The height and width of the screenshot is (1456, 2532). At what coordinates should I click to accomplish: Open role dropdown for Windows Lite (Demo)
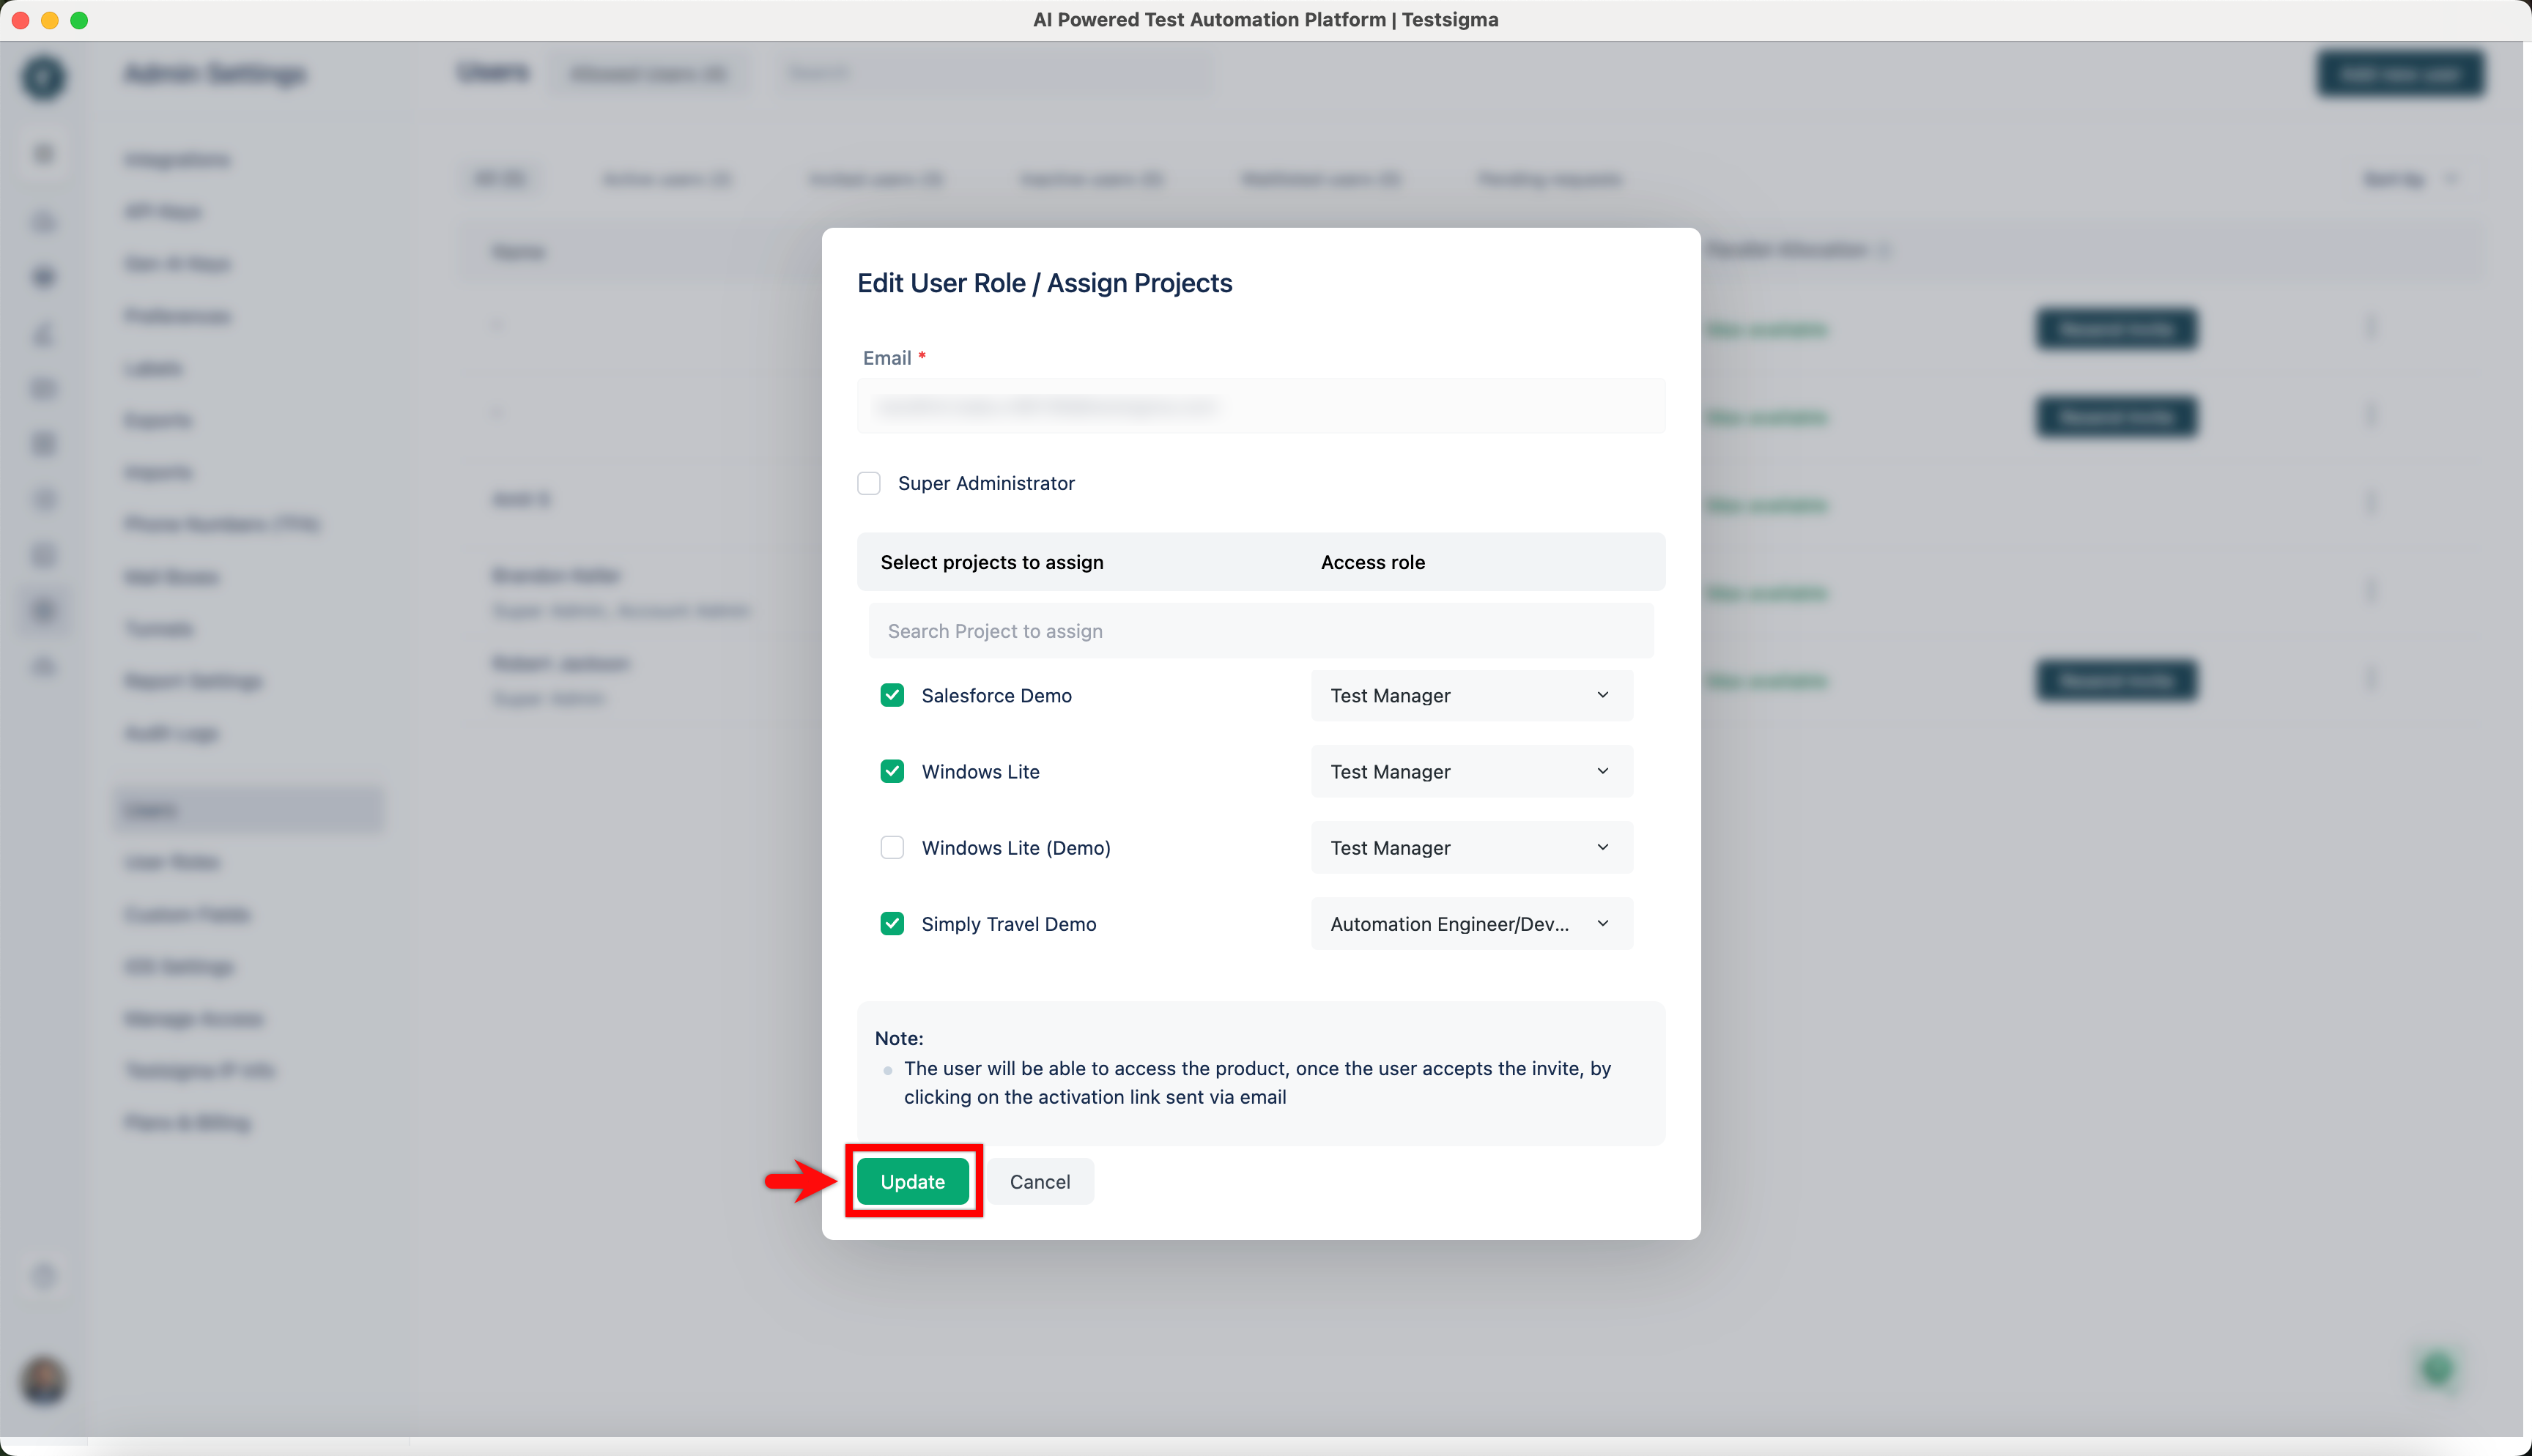(x=1471, y=848)
